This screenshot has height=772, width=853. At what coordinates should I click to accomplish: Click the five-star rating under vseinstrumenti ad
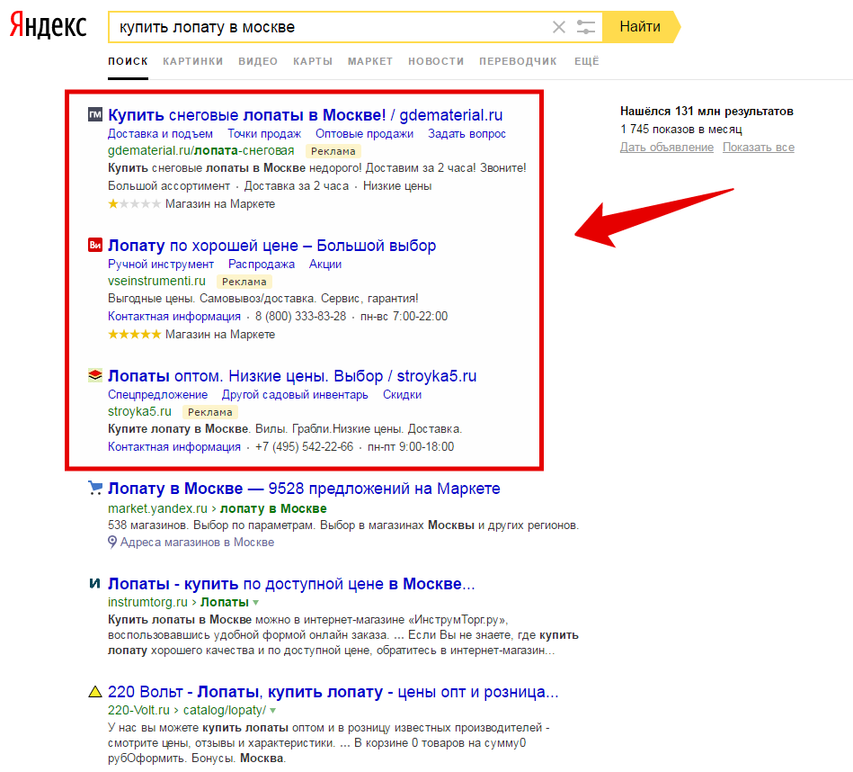tap(134, 334)
